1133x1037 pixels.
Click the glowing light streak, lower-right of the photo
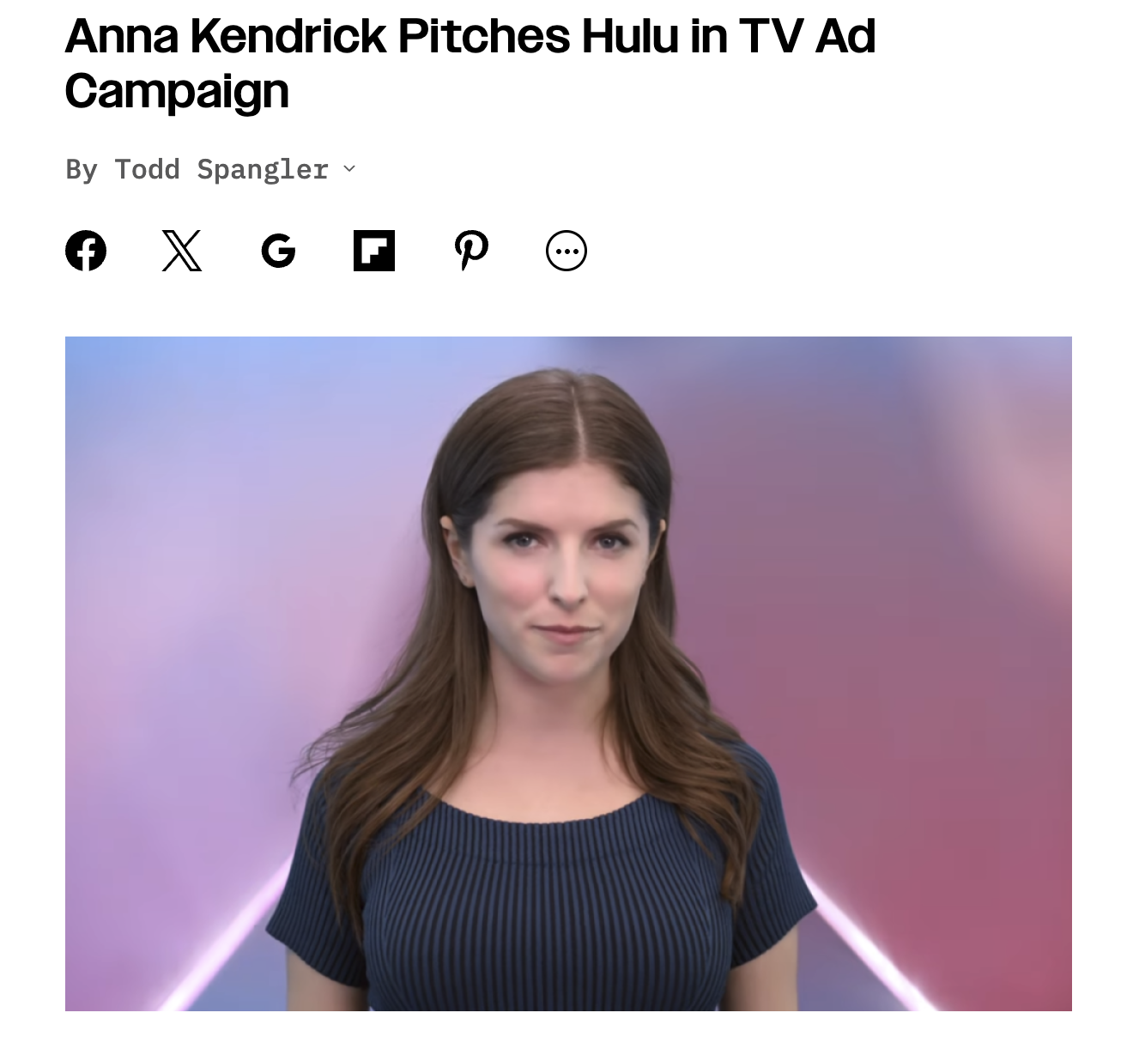867,944
